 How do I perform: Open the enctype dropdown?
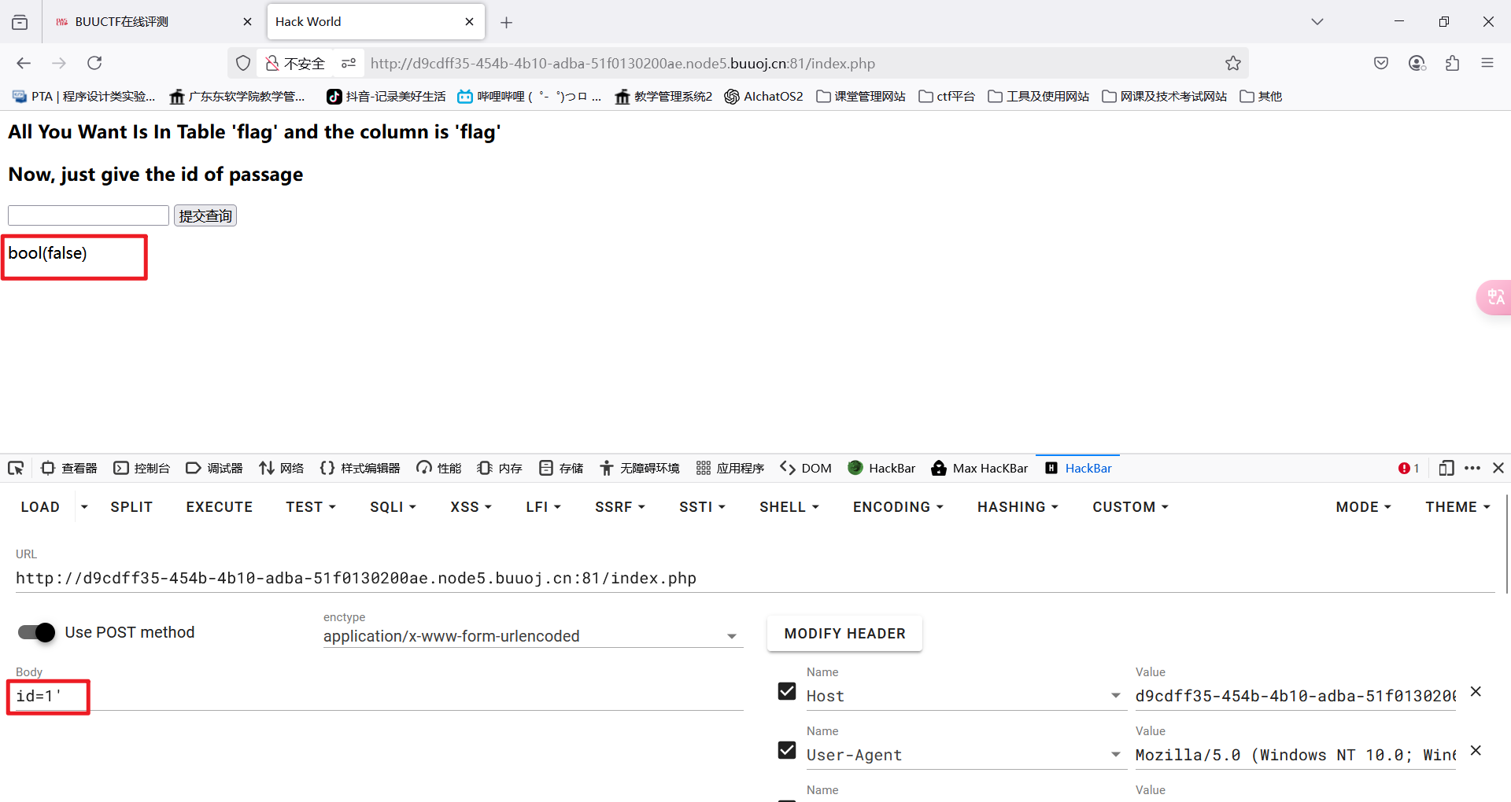click(732, 635)
